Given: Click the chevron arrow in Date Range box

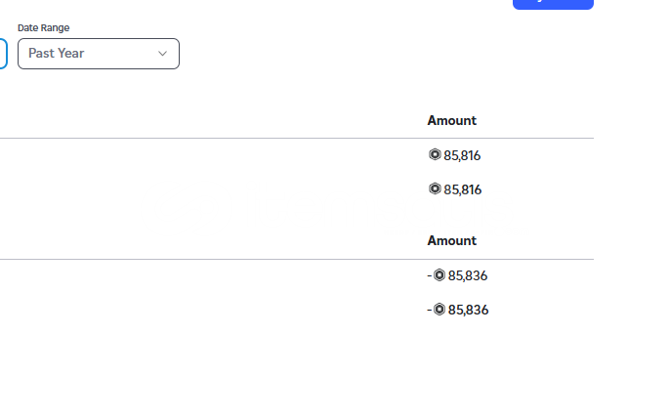Looking at the screenshot, I should tap(162, 54).
